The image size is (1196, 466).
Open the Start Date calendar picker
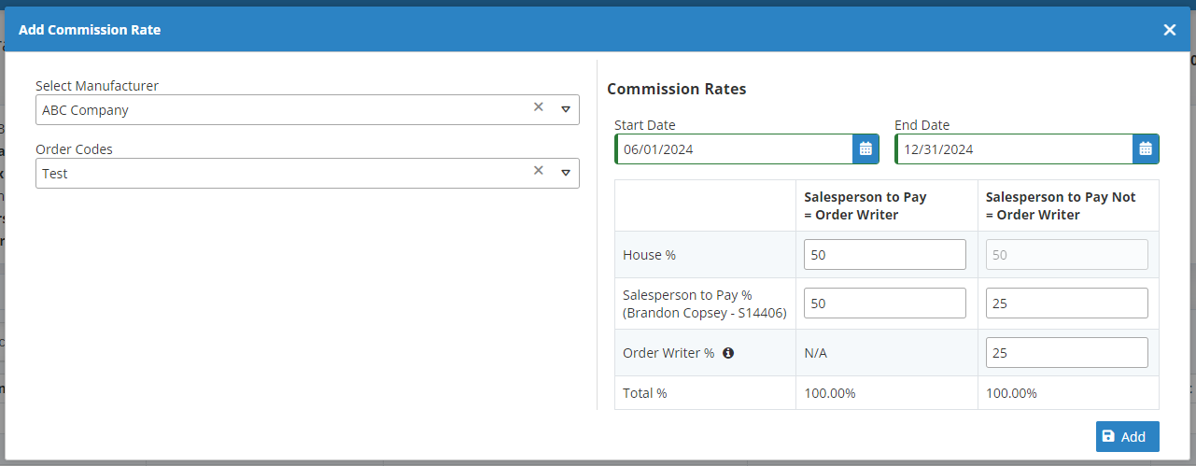(865, 149)
